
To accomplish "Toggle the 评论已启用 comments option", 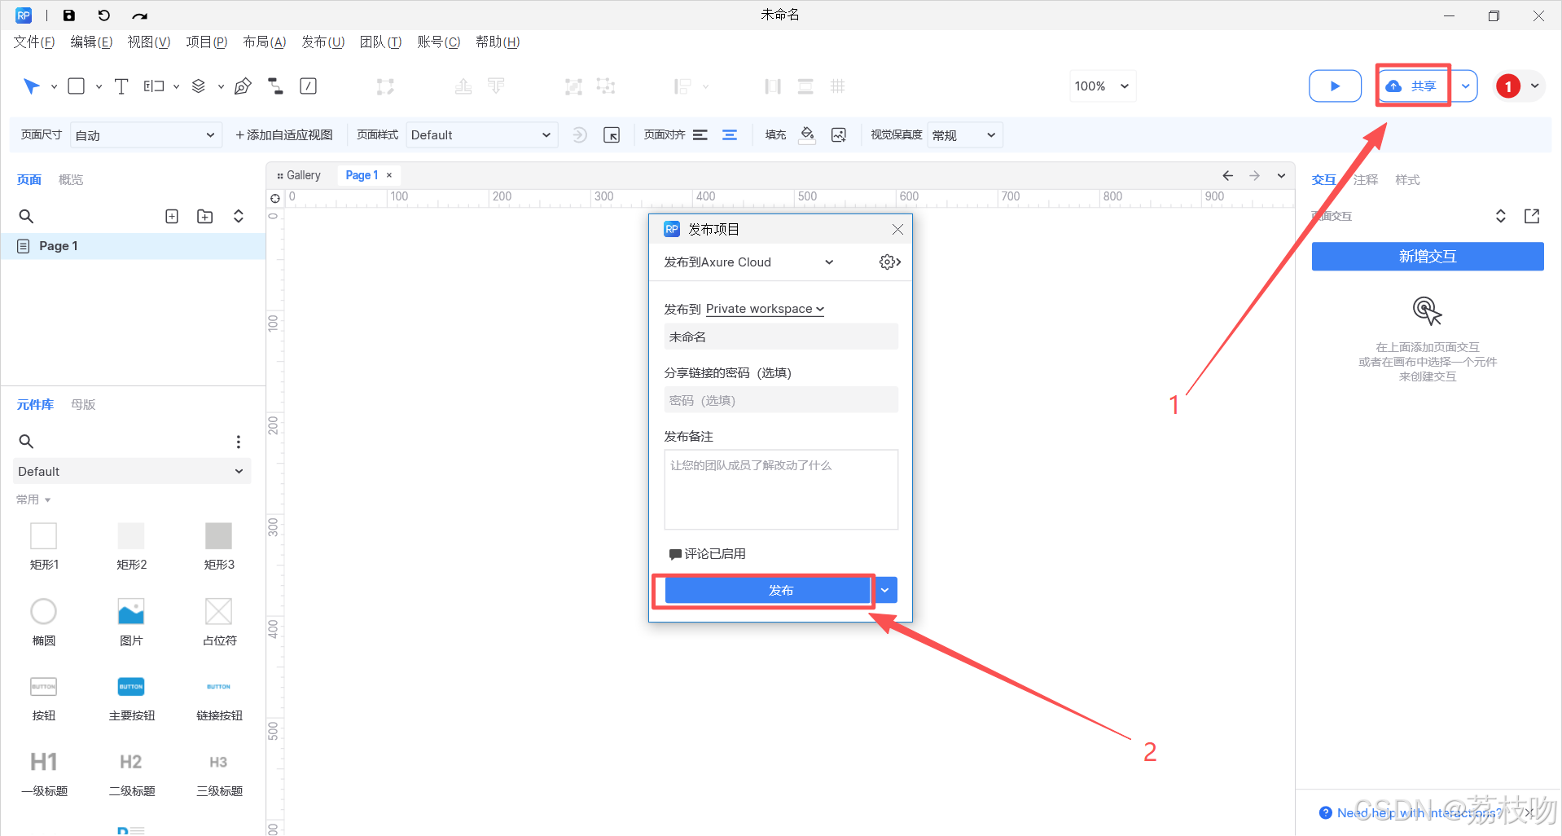I will point(707,554).
